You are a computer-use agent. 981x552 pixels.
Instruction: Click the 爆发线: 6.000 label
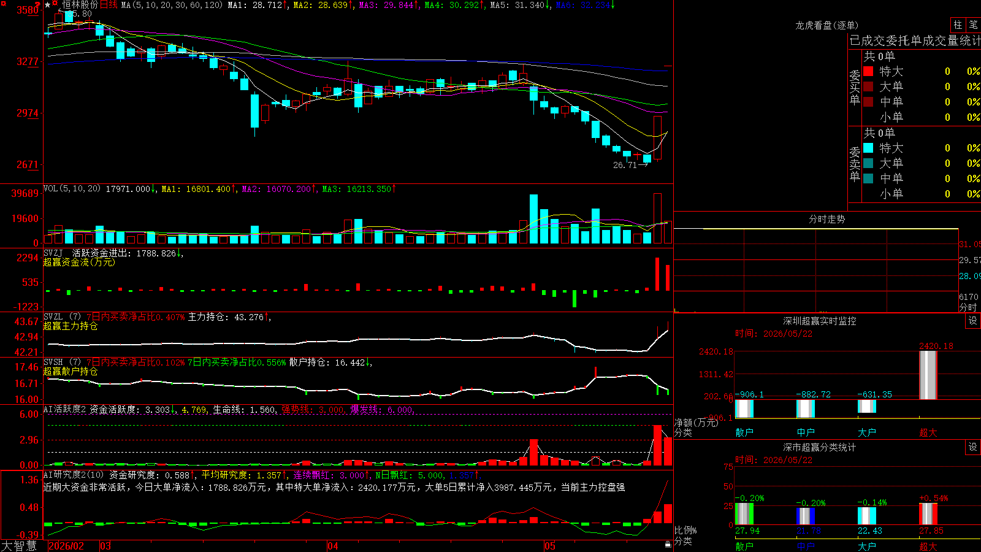(x=383, y=409)
